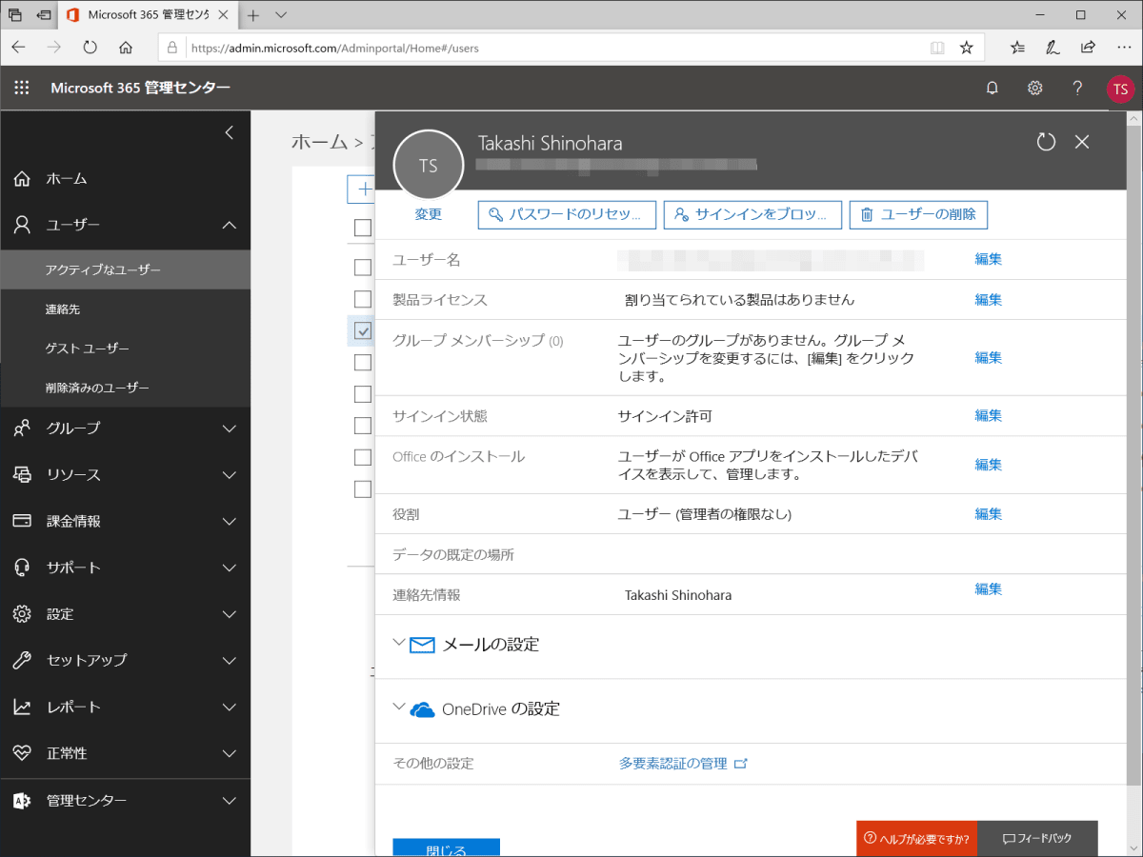This screenshot has width=1143, height=857.
Task: Open a new browser tab
Action: point(253,15)
